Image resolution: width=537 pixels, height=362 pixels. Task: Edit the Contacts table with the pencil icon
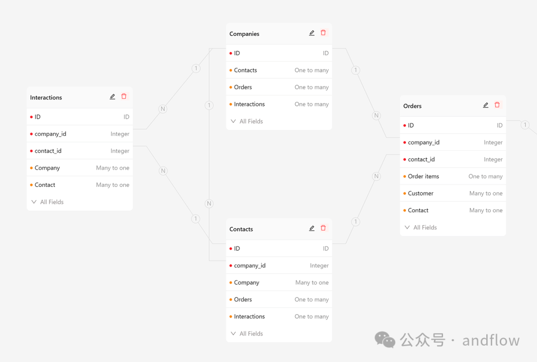tap(312, 227)
